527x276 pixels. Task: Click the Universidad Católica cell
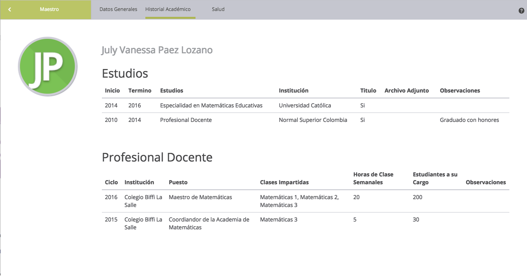[x=305, y=105]
